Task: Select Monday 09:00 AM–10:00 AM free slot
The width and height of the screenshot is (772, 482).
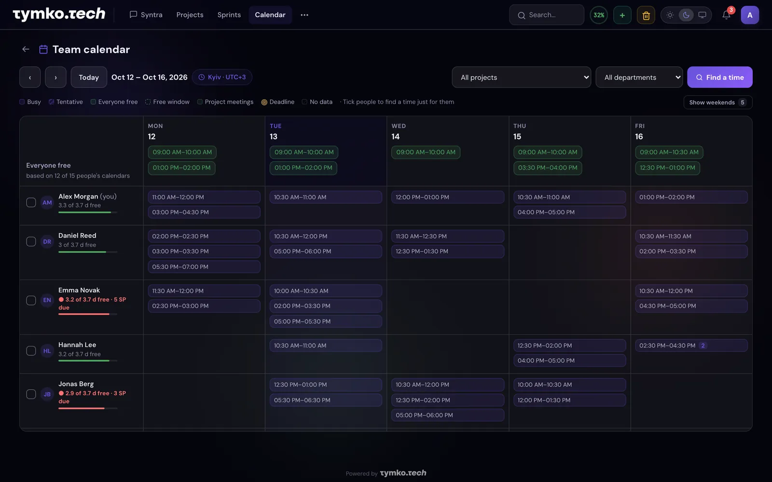Action: pyautogui.click(x=182, y=152)
